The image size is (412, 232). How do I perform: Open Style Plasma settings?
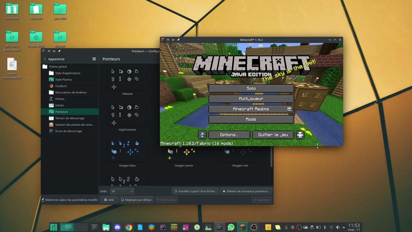(70, 80)
